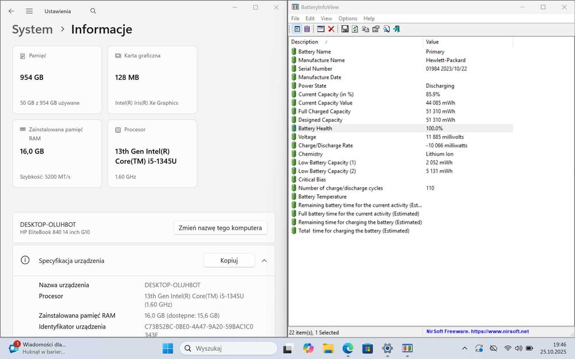Sort by Value column header
Viewport: 575px width, 359px height.
coord(468,42)
